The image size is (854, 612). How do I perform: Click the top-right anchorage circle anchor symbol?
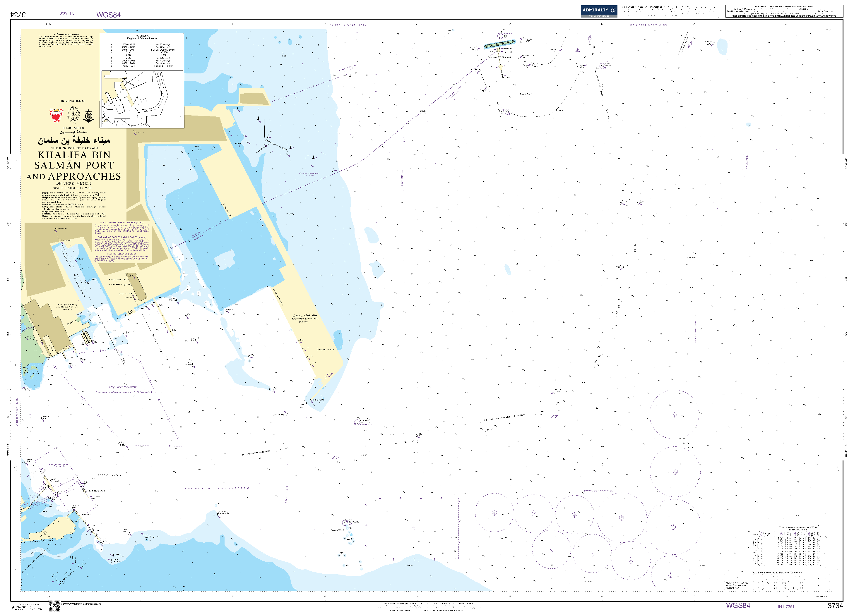(674, 415)
